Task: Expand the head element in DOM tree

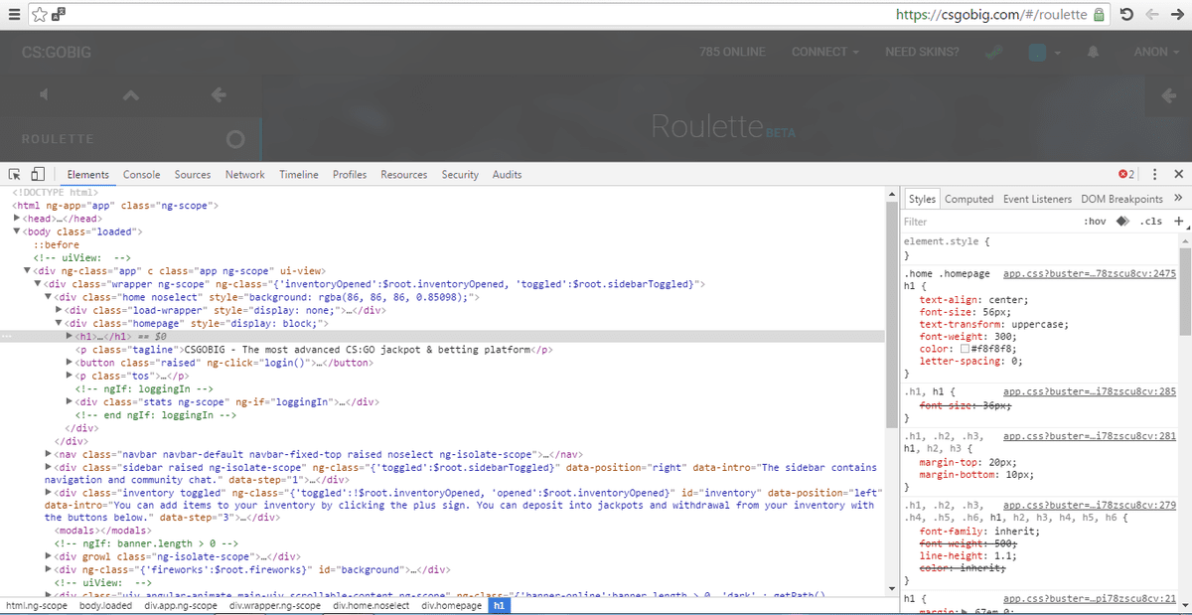Action: tap(17, 219)
